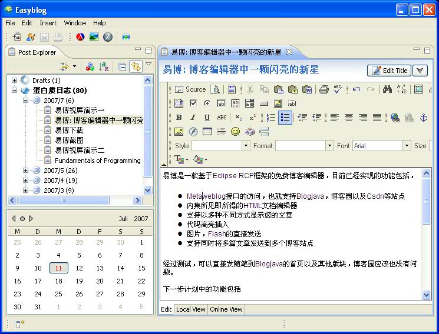The width and height of the screenshot is (439, 334).
Task: Apply Subscript formatting
Action: click(x=238, y=118)
